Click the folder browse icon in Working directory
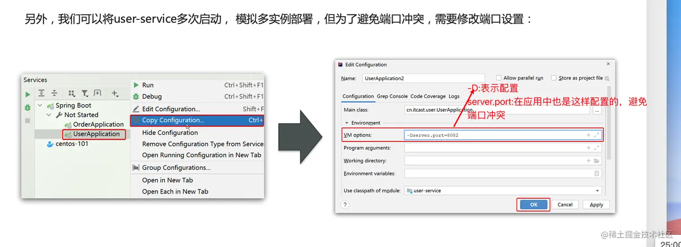681x247 pixels. tap(597, 161)
